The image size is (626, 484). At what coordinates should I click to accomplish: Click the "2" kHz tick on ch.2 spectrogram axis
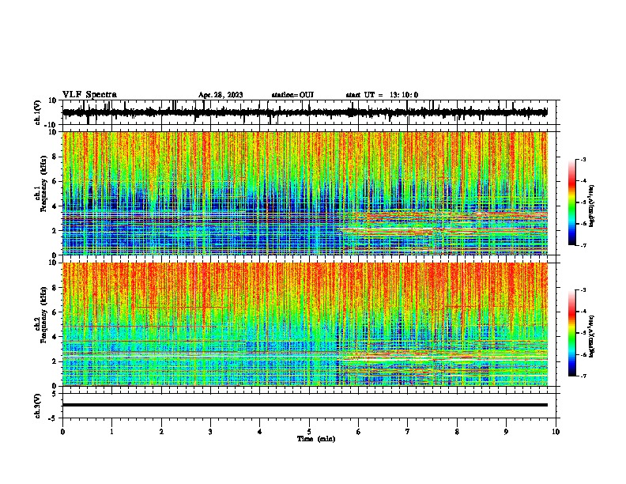(x=55, y=361)
